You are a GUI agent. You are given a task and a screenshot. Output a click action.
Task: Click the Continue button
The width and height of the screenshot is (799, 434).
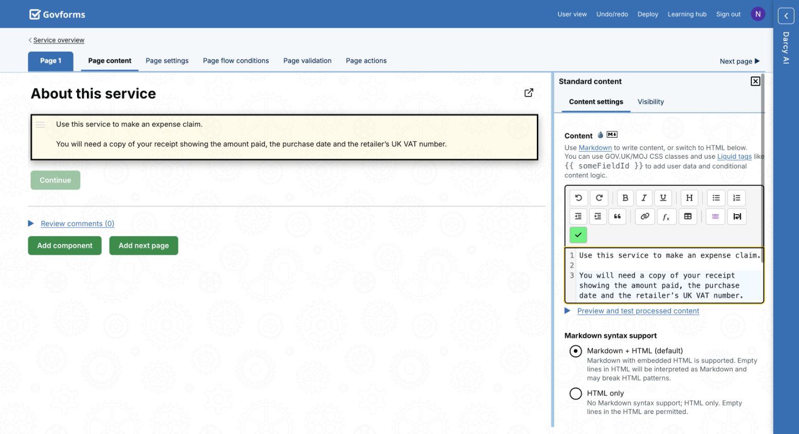[x=56, y=180]
